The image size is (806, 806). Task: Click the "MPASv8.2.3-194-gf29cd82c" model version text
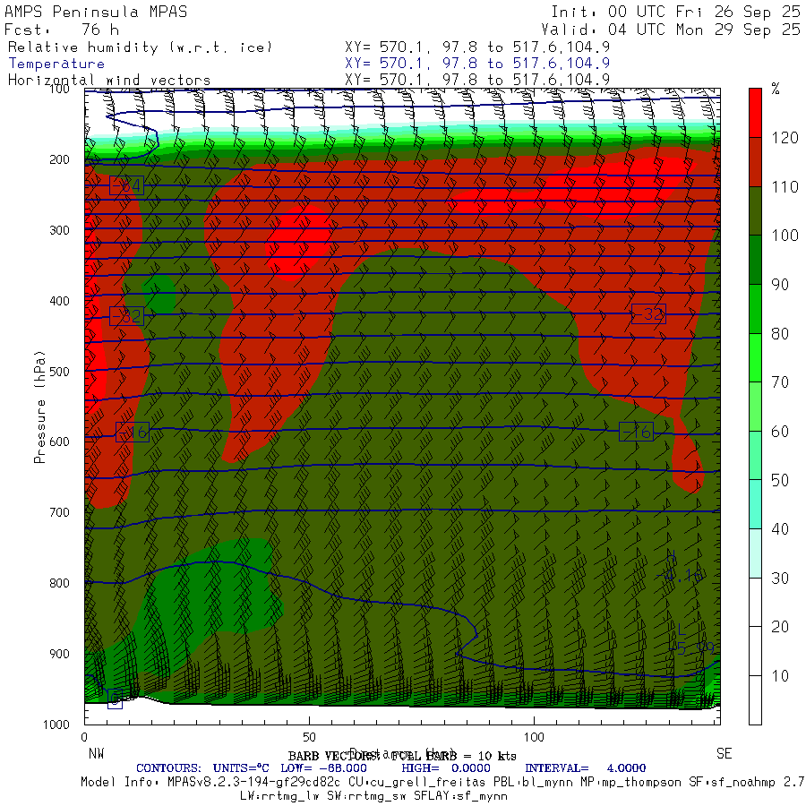[x=254, y=782]
